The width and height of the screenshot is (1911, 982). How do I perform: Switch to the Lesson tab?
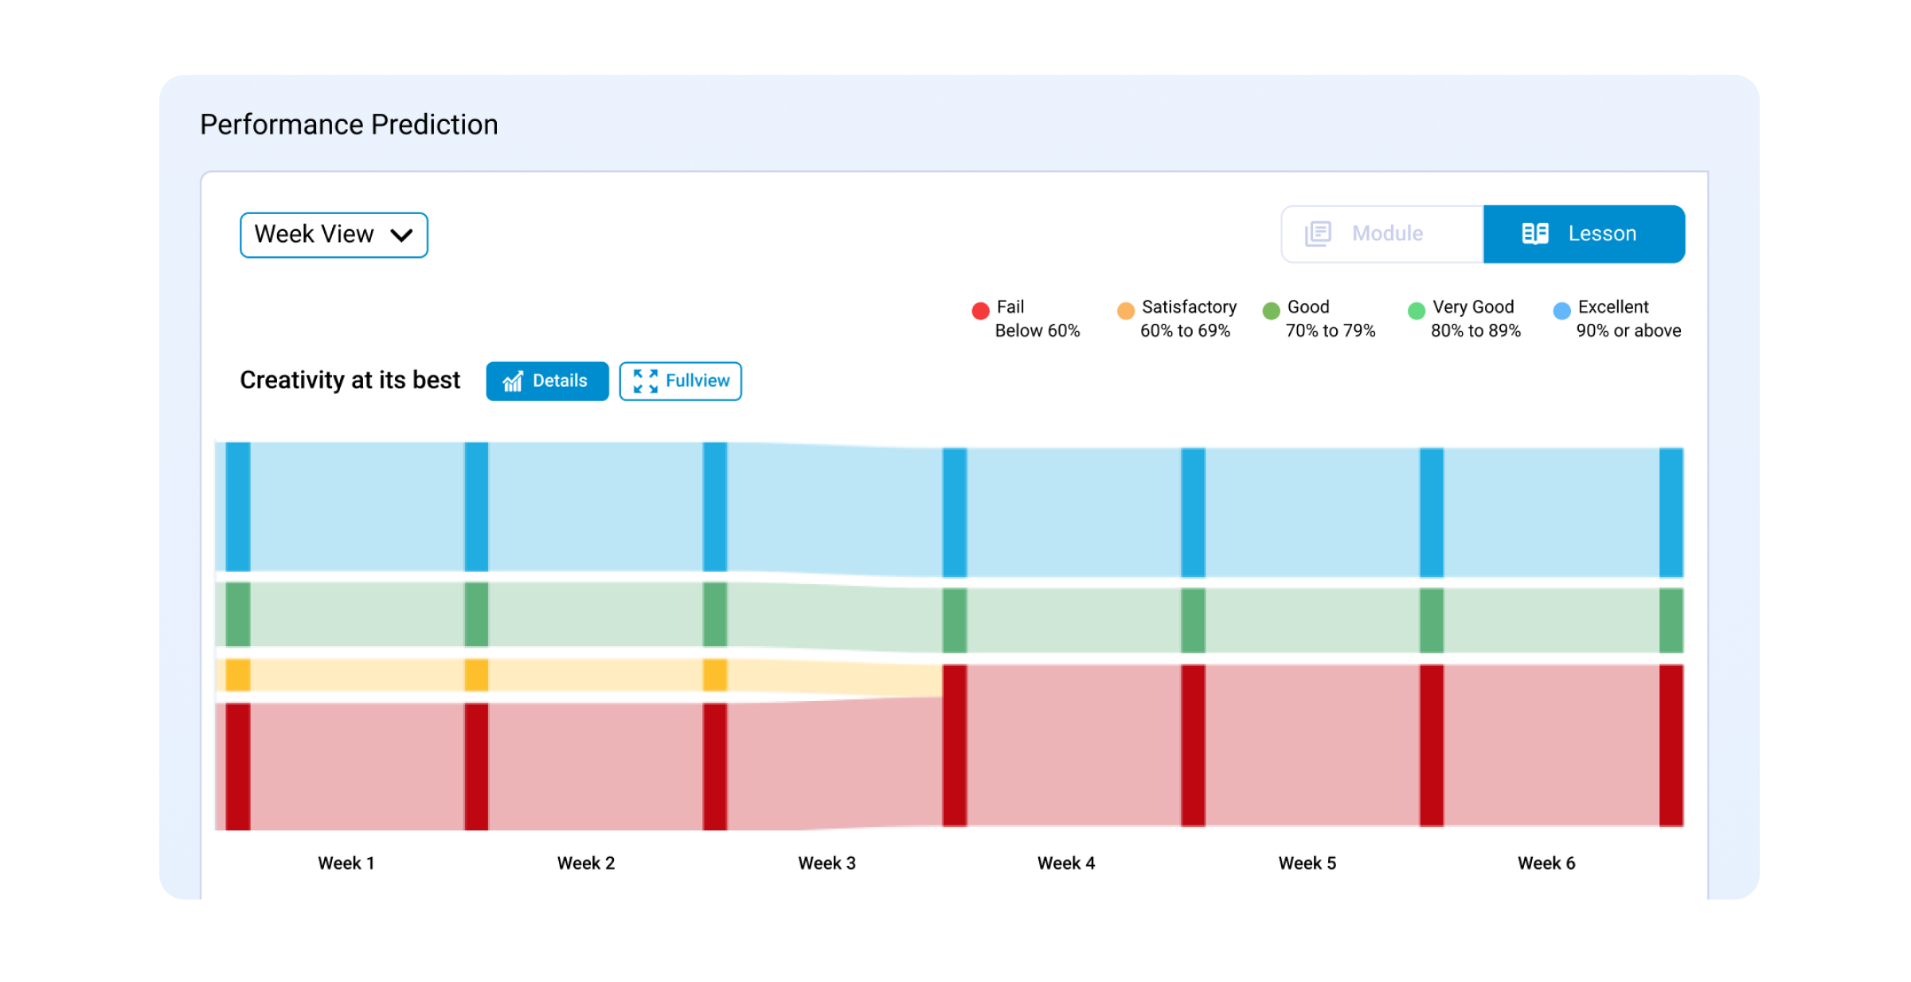(1584, 234)
